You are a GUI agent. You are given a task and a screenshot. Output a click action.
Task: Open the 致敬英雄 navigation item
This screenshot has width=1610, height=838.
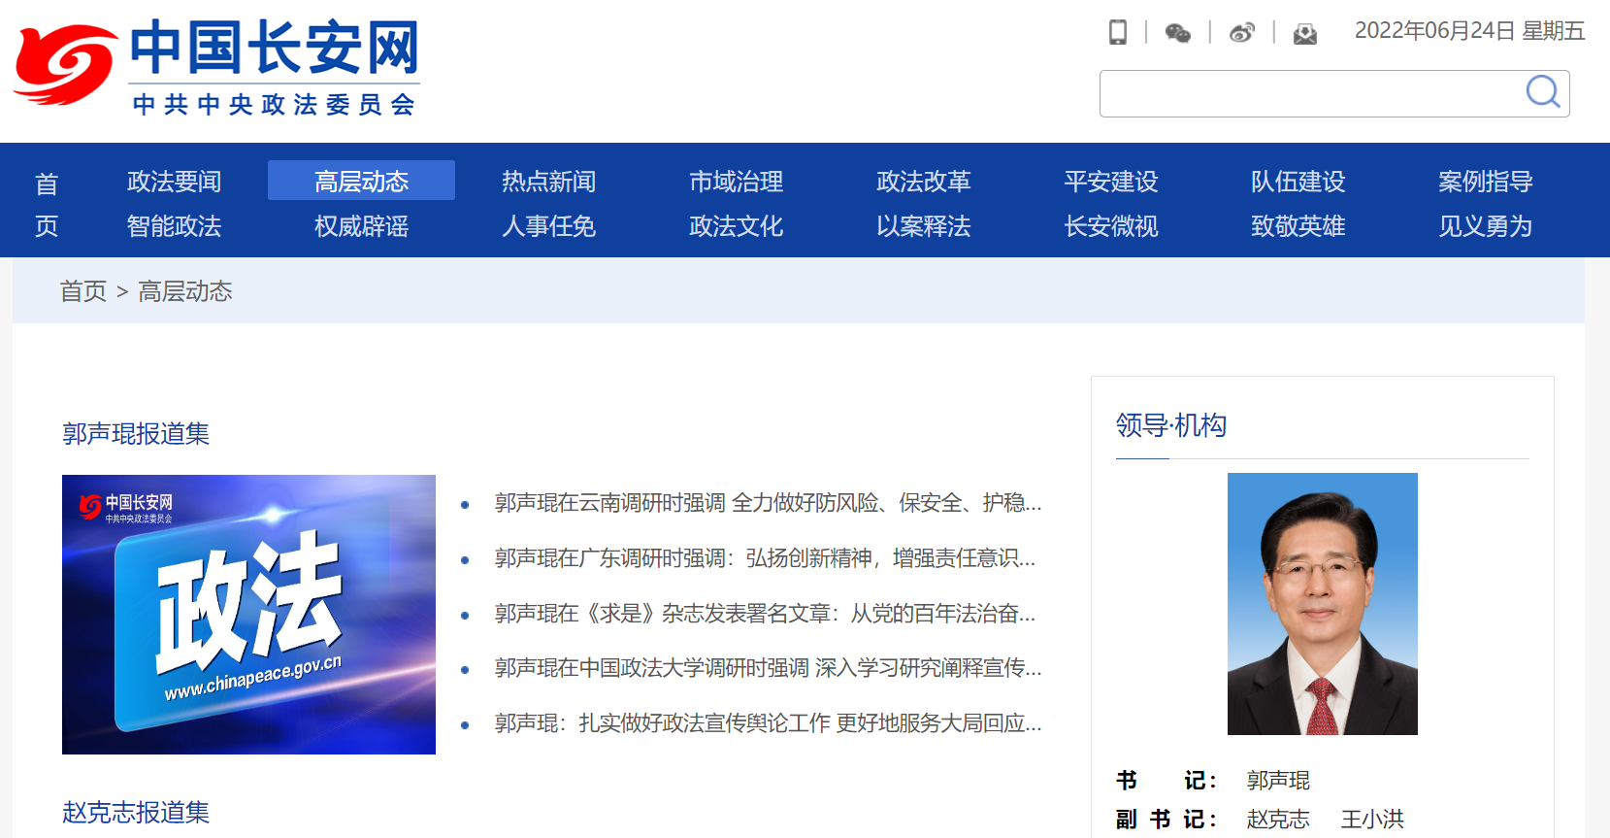(x=1298, y=226)
